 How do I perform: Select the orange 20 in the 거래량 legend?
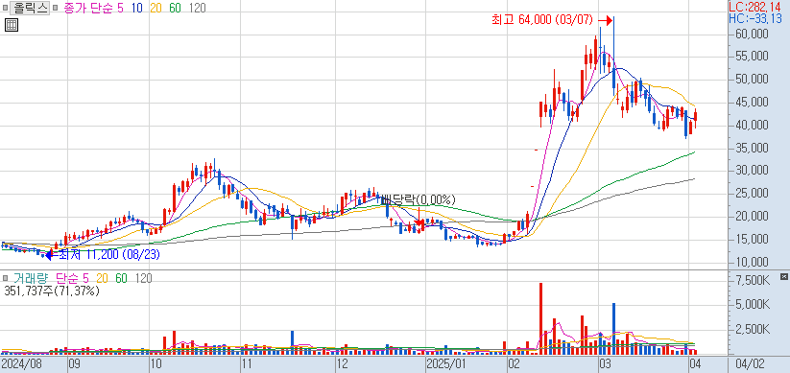point(103,278)
